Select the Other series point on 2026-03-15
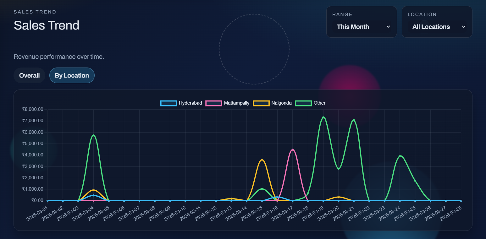The width and height of the screenshot is (486, 239). coord(262,189)
